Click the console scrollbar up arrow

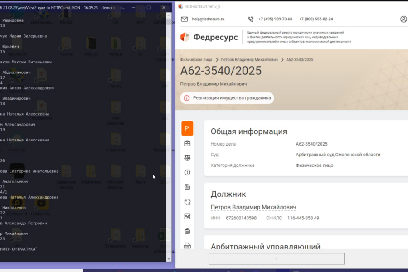(x=169, y=15)
